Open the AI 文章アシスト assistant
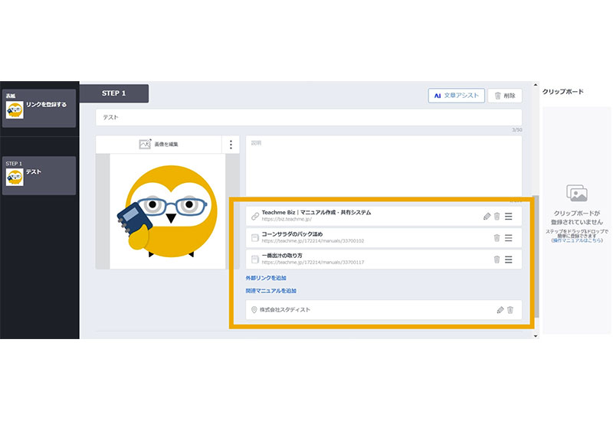613x421 pixels. pyautogui.click(x=456, y=96)
